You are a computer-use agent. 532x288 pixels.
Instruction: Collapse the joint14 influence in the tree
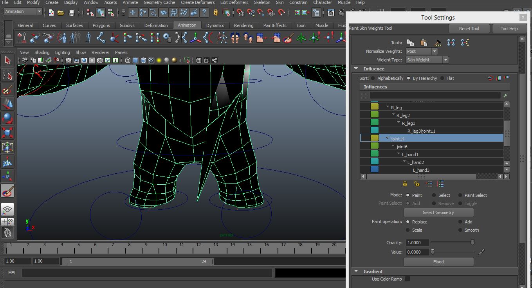pos(387,138)
